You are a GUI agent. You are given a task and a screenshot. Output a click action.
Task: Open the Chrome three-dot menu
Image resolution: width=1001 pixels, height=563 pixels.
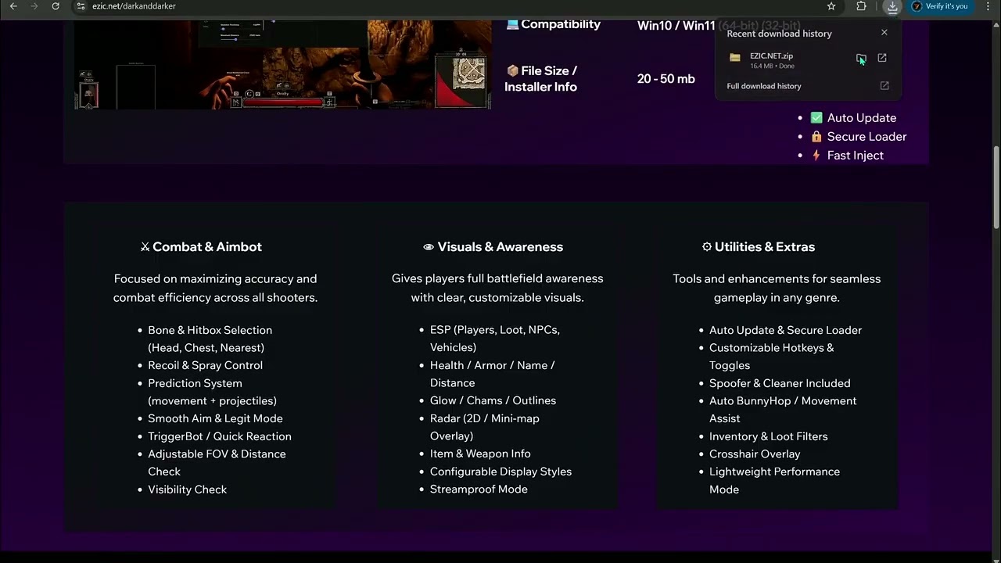tap(988, 6)
